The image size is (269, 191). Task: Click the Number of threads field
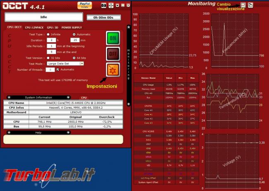click(x=50, y=69)
